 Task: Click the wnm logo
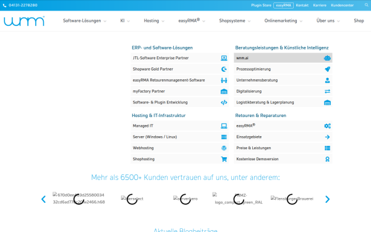coord(24,21)
